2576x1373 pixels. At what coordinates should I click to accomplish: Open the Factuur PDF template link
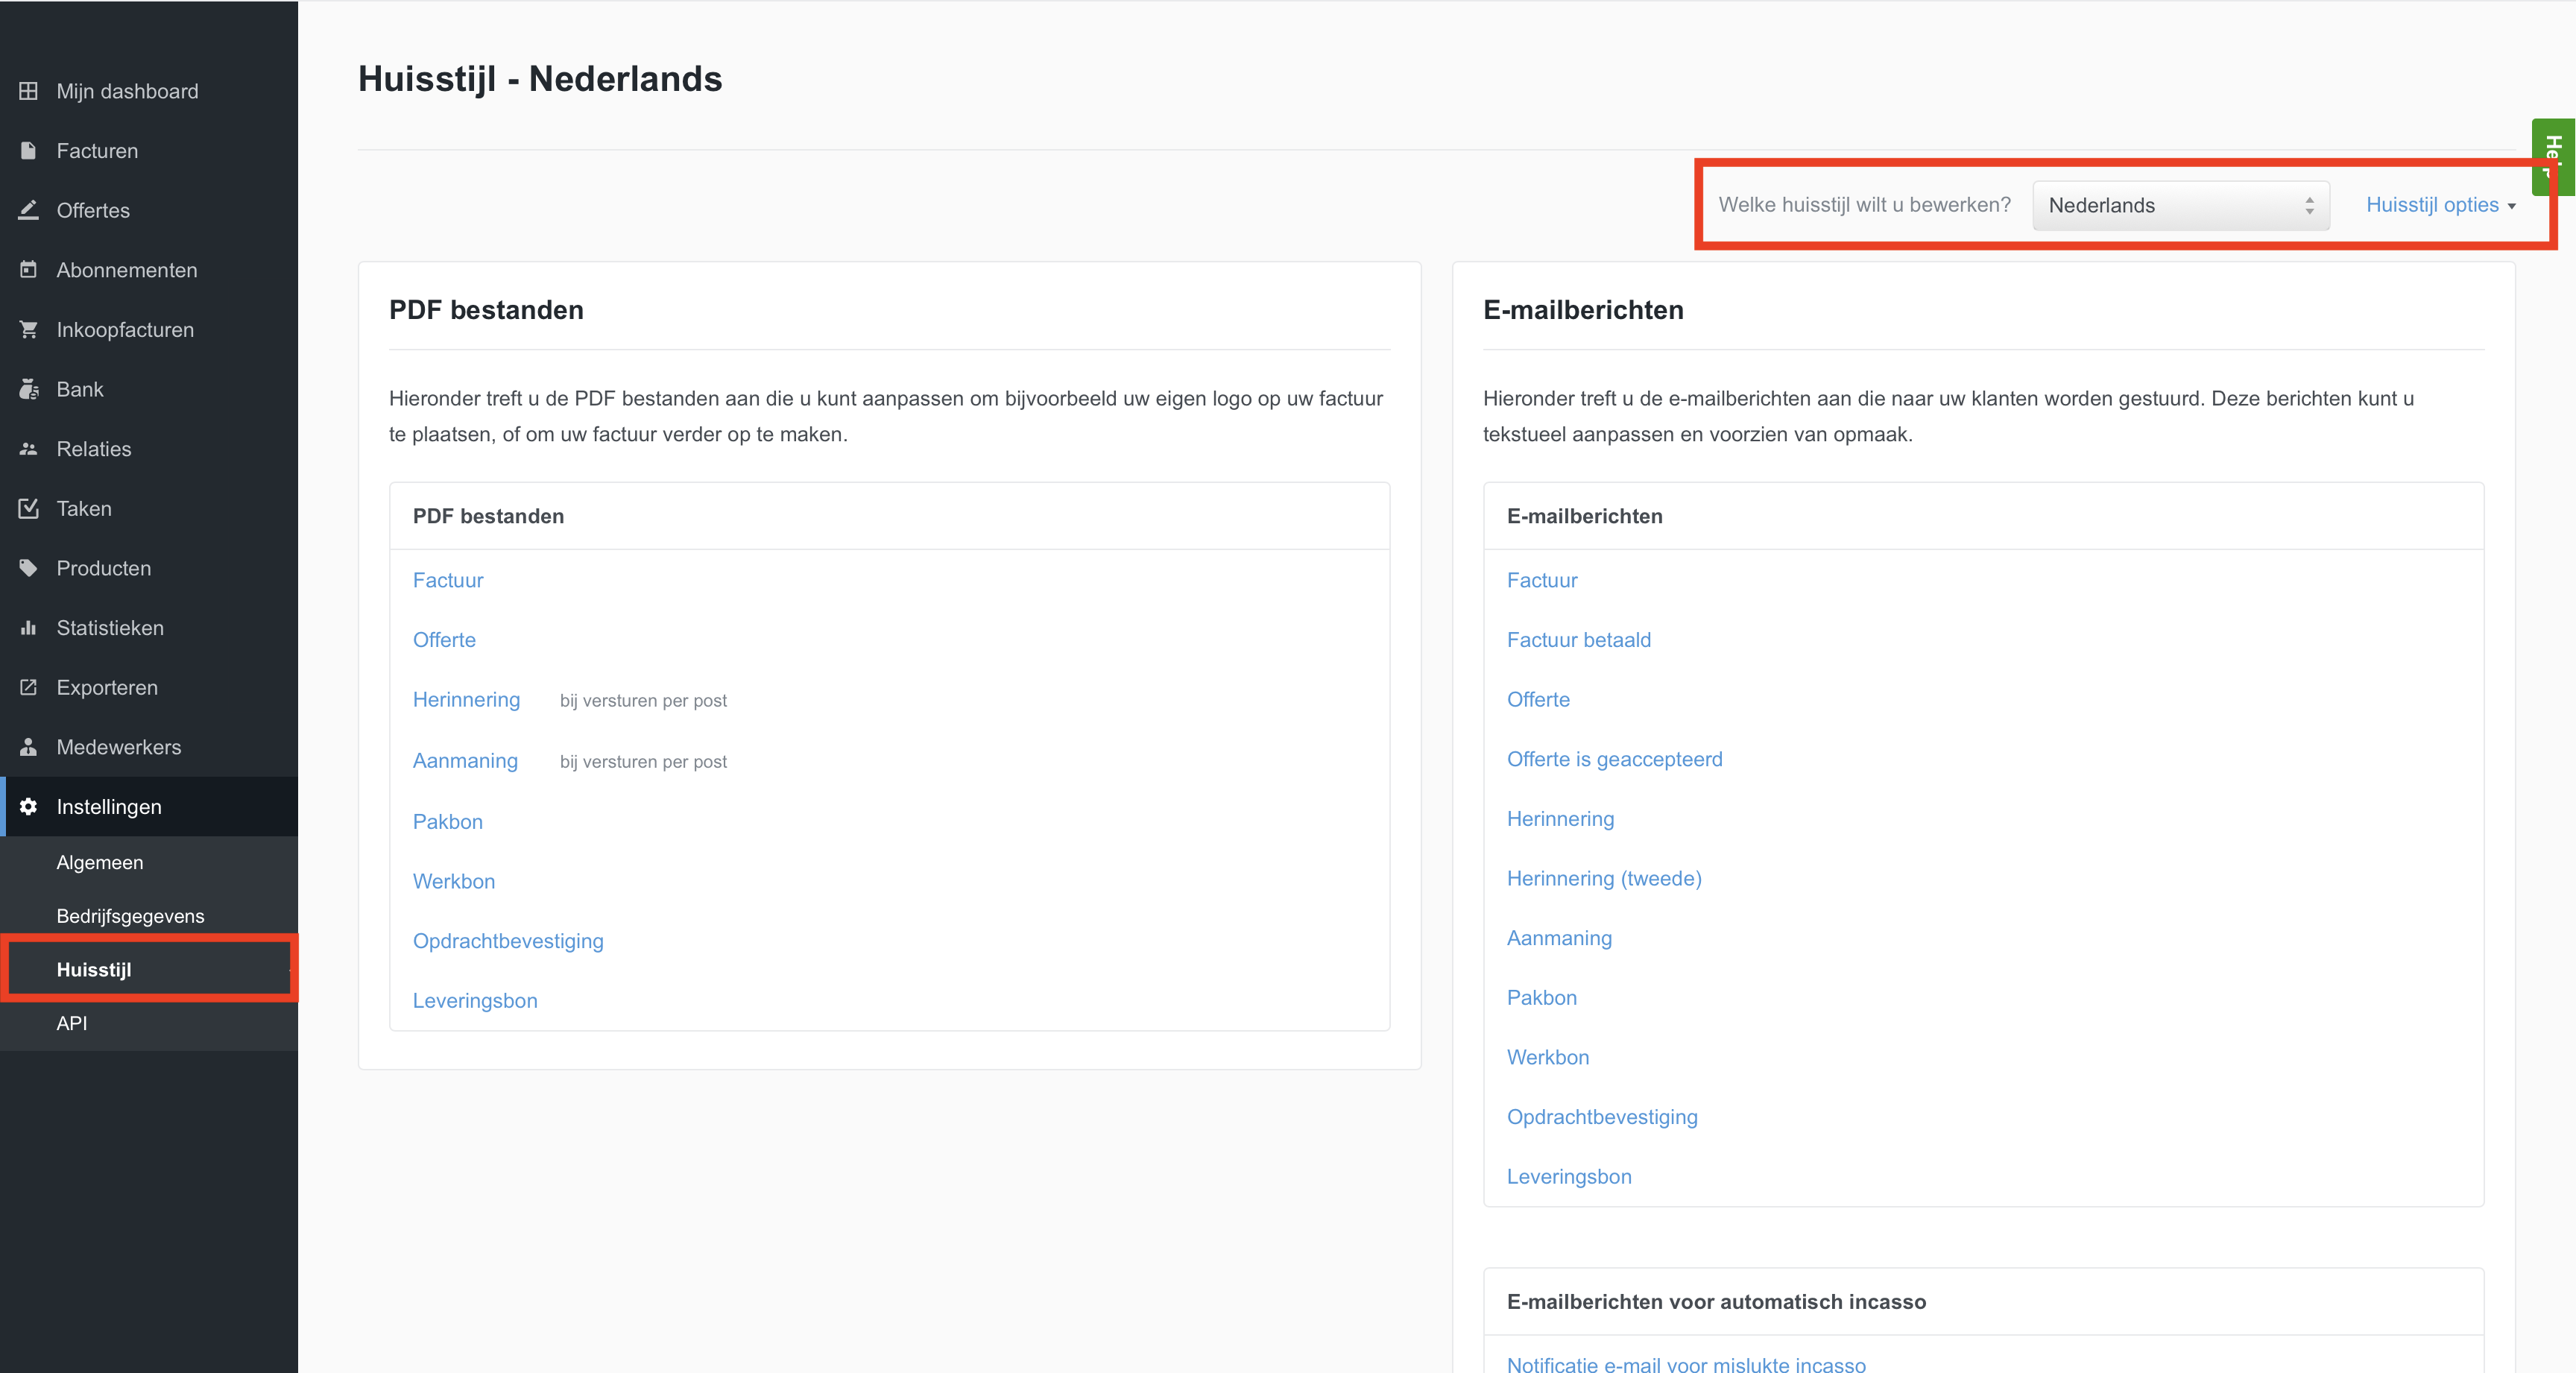[448, 580]
